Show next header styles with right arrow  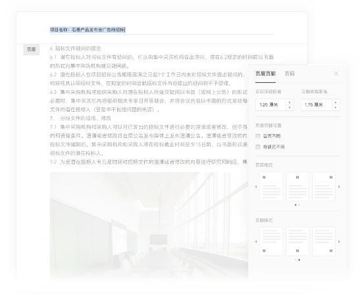click(x=339, y=187)
